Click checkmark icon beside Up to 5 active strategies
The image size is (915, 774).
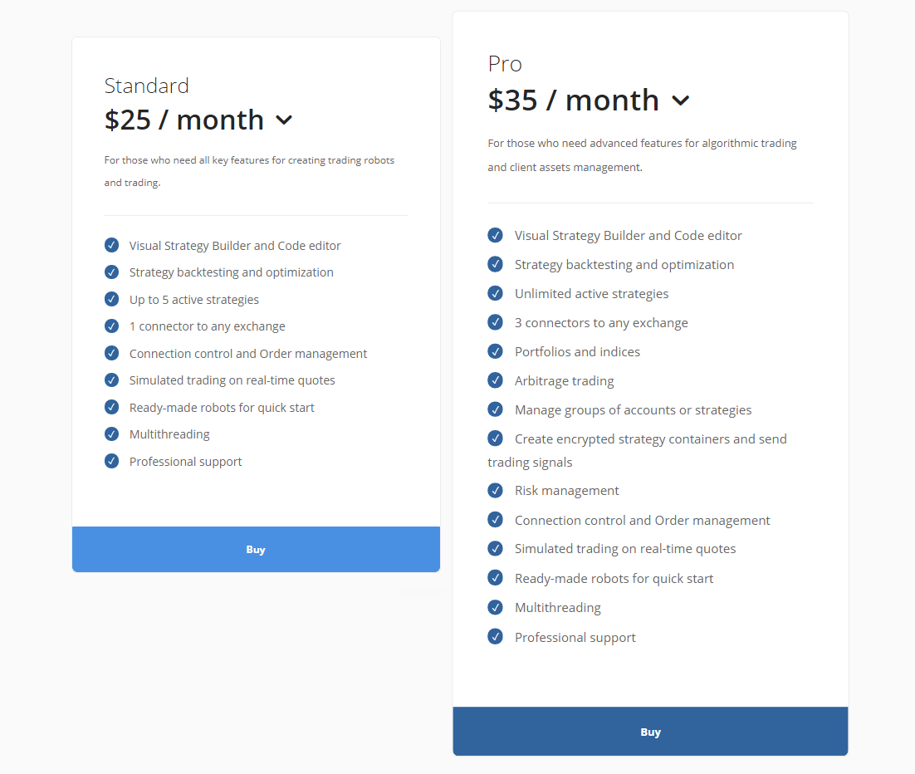coord(111,299)
